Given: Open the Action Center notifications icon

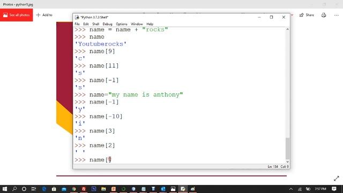Looking at the screenshot, I should coord(334,189).
